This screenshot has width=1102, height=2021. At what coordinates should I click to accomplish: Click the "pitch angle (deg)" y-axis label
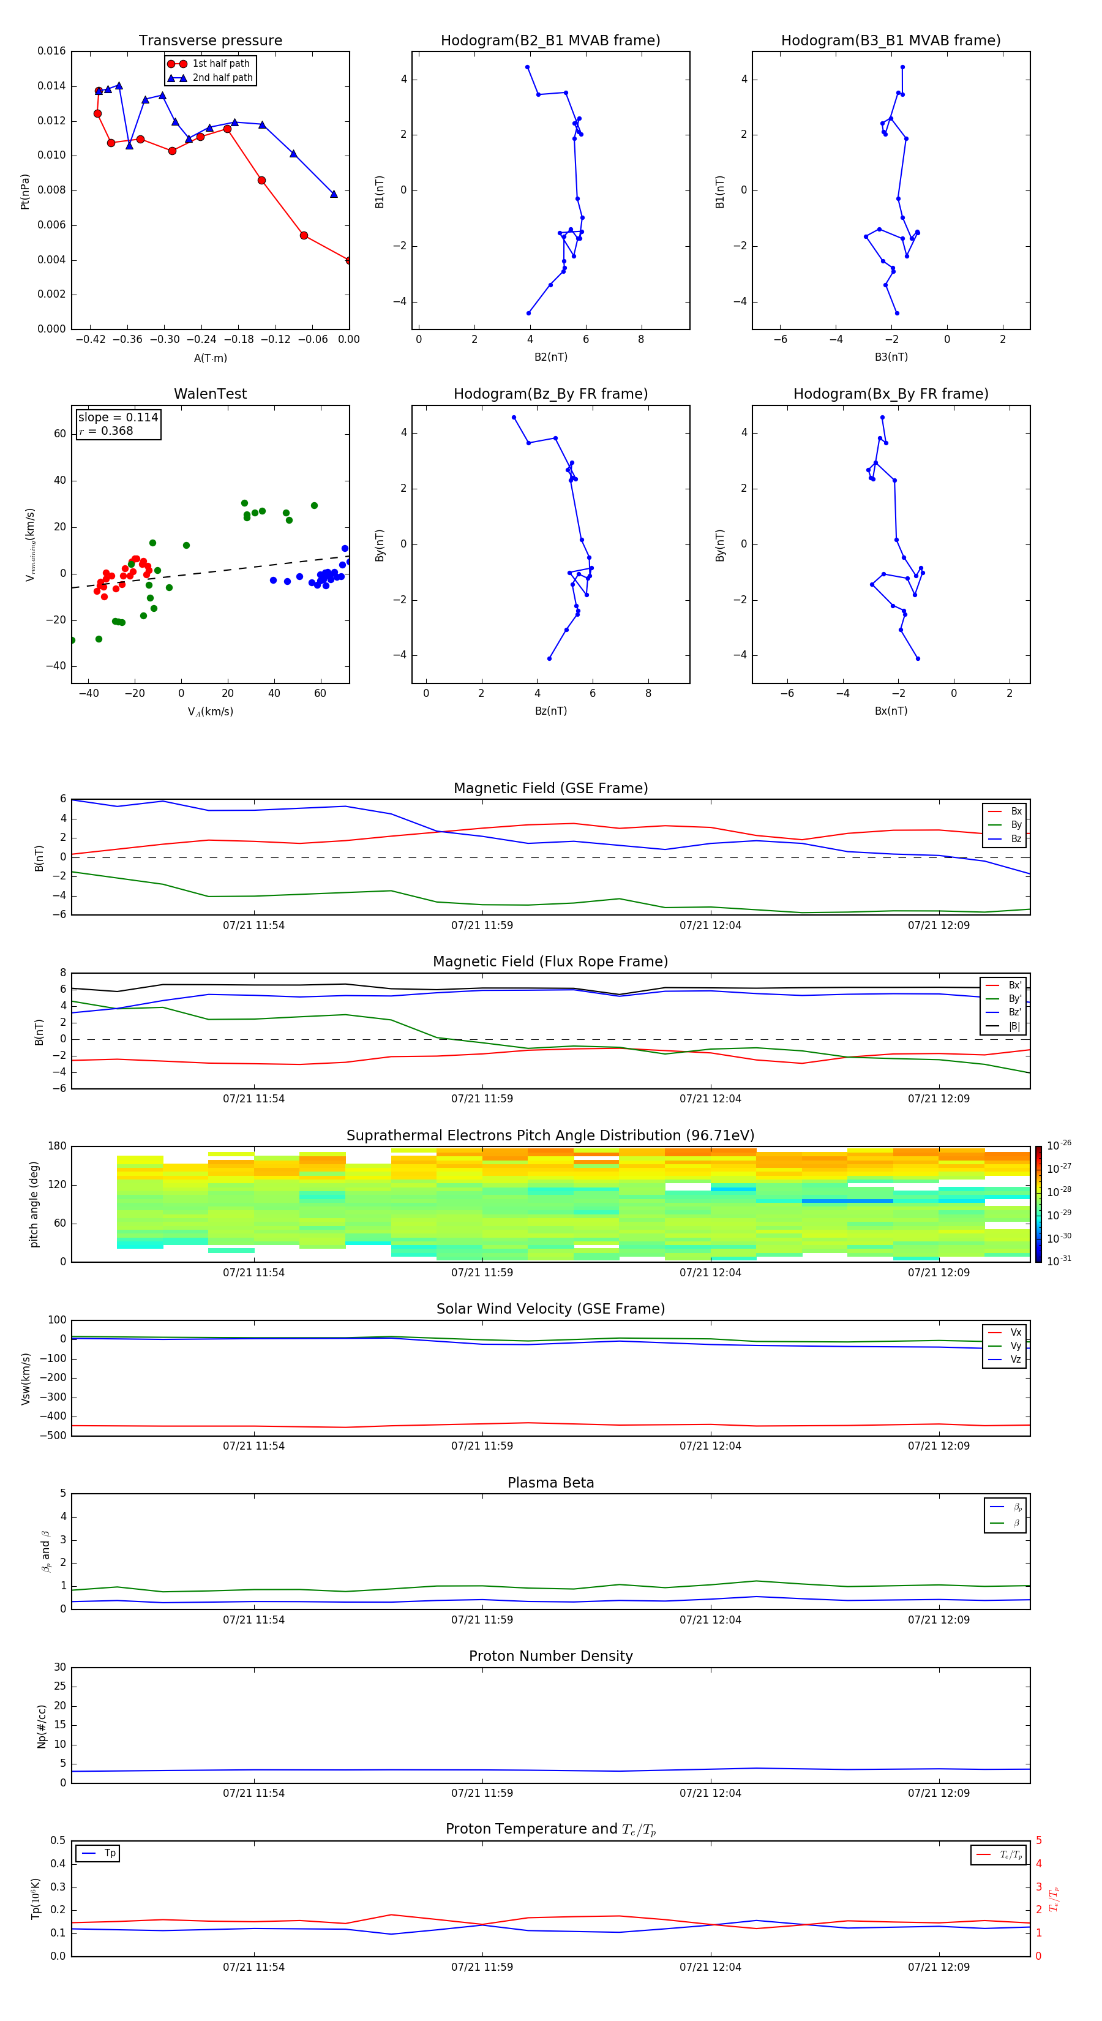point(34,1204)
